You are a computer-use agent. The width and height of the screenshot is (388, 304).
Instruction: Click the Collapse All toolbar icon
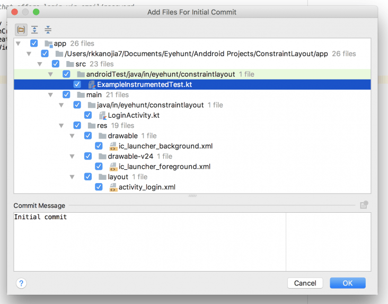[48, 30]
